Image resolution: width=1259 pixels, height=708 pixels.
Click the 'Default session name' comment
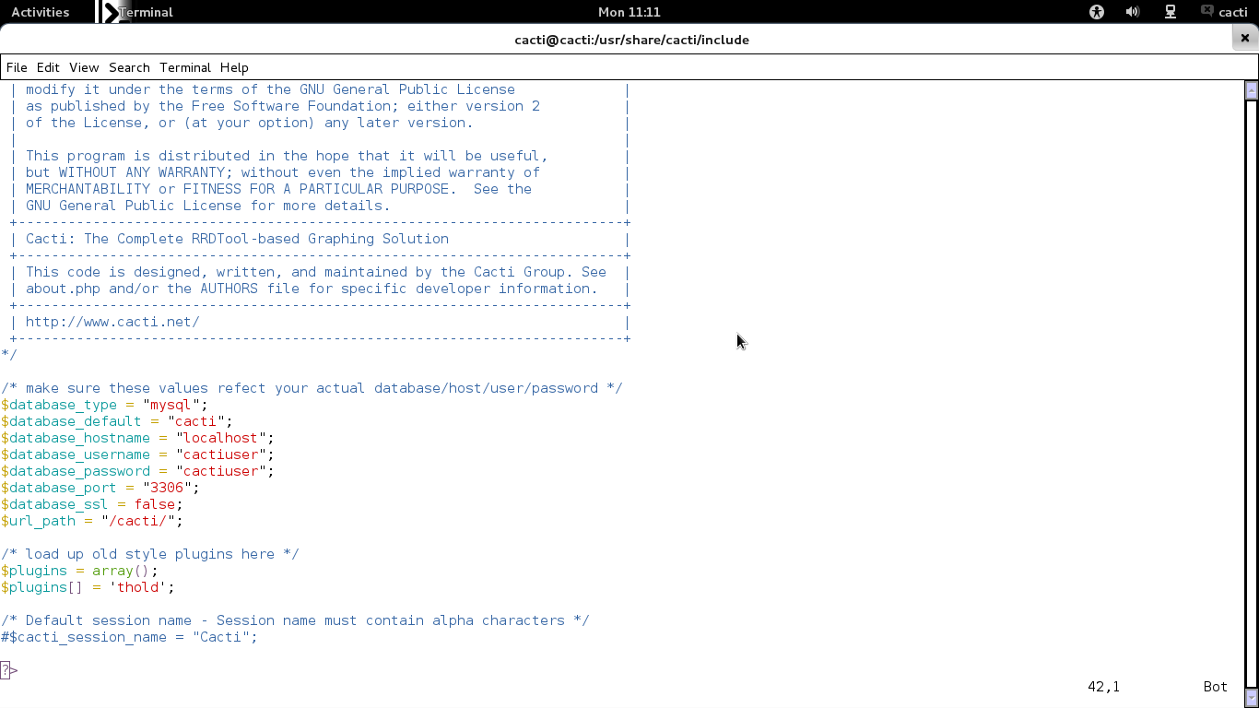295,620
